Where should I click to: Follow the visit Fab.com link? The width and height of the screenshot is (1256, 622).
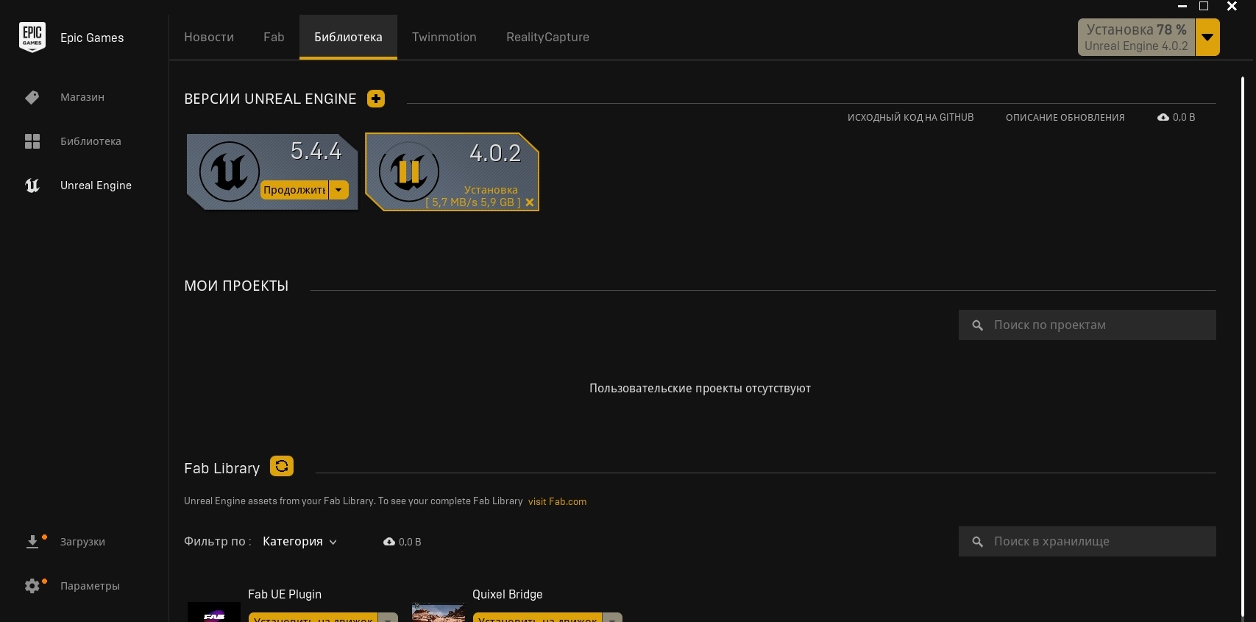(557, 502)
